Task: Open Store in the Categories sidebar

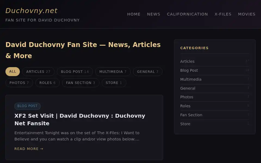Action: (x=215, y=124)
